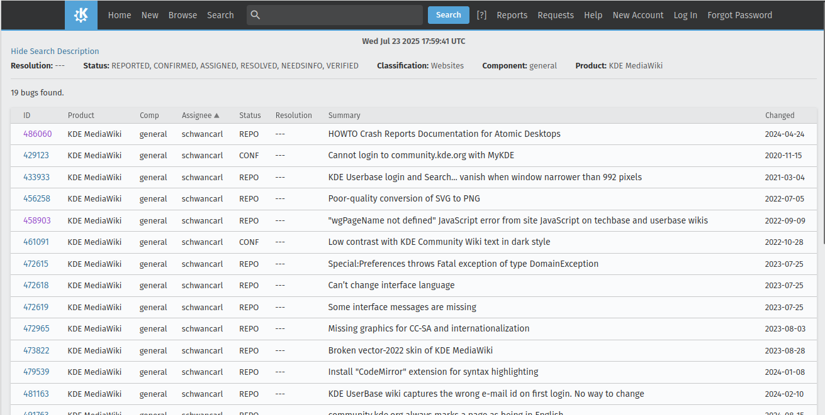Screen dimensions: 825x415
Task: Click the Forgot Password link
Action: 739,15
